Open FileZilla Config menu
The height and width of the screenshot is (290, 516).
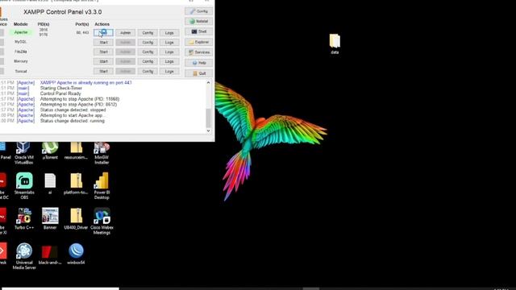148,52
